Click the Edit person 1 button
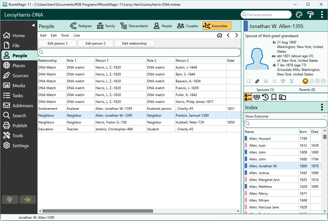 click(58, 43)
